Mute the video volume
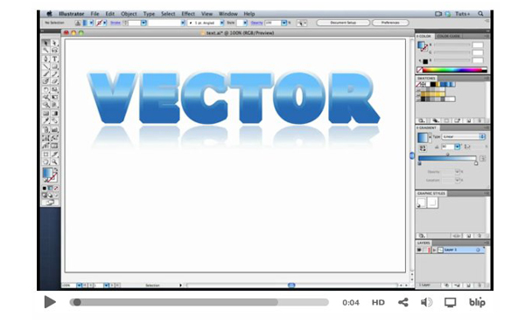 [427, 303]
